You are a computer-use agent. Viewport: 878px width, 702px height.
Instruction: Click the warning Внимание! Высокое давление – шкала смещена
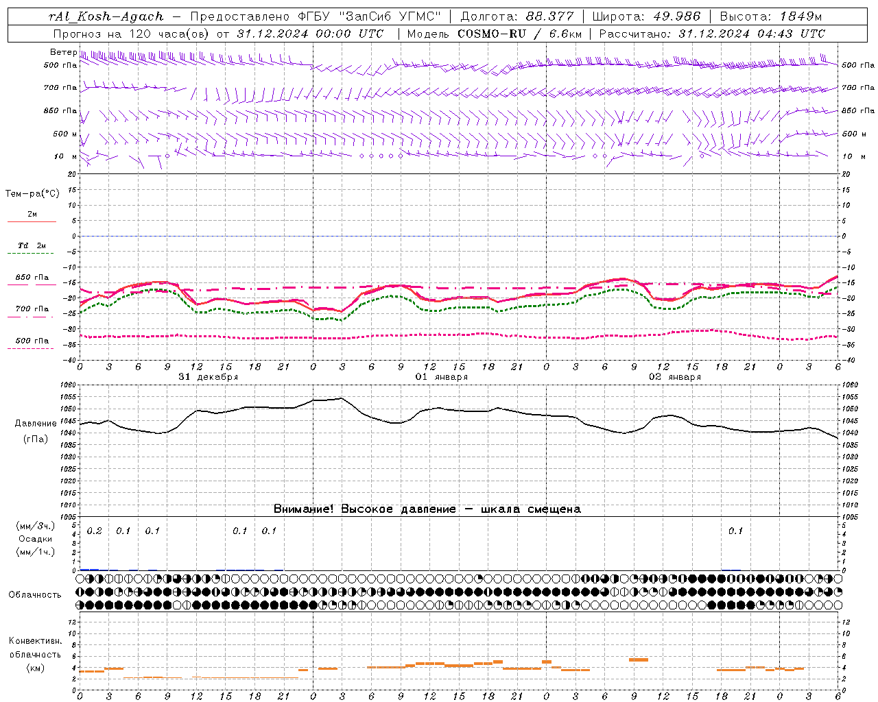coord(427,509)
